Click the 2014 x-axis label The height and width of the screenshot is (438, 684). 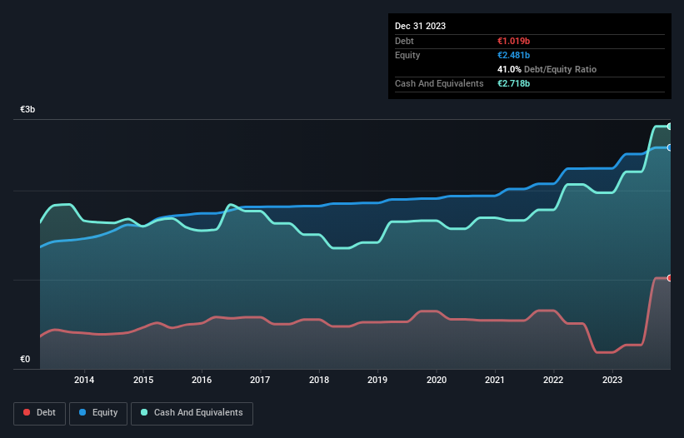[x=84, y=380]
